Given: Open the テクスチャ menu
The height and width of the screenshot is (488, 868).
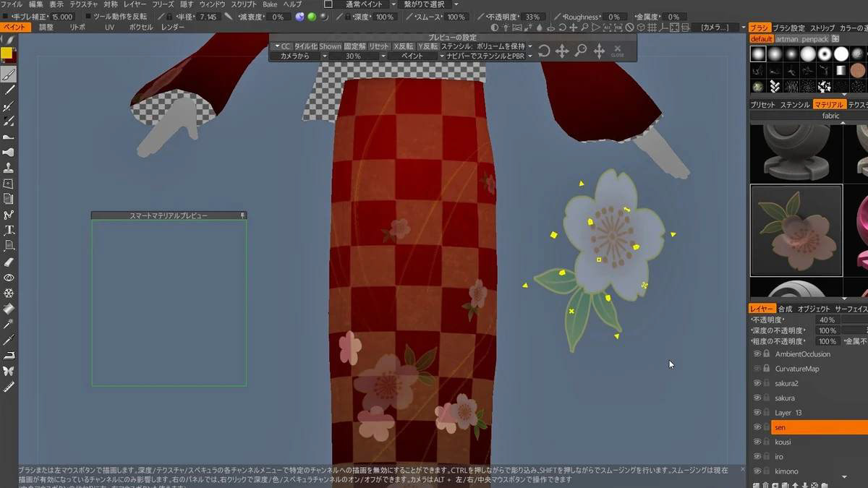Looking at the screenshot, I should tap(83, 4).
